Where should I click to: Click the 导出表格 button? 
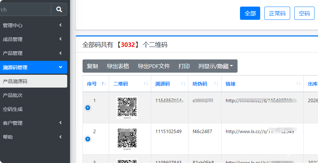click(x=118, y=66)
